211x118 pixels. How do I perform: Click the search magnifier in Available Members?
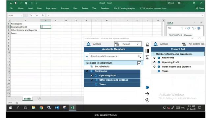(139, 56)
